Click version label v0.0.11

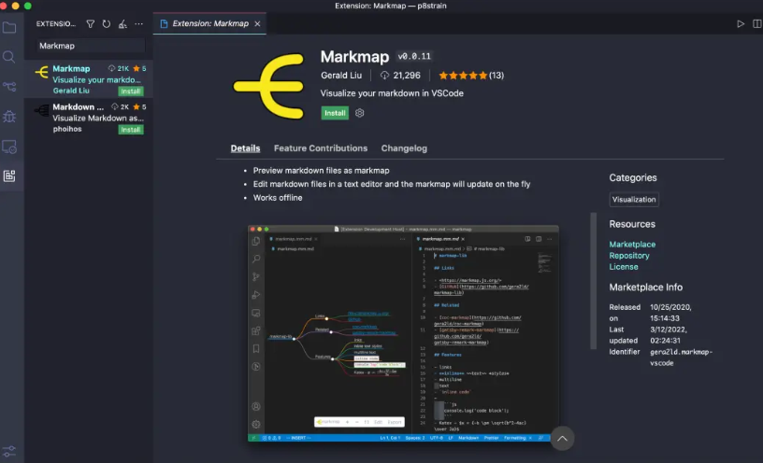tap(414, 56)
